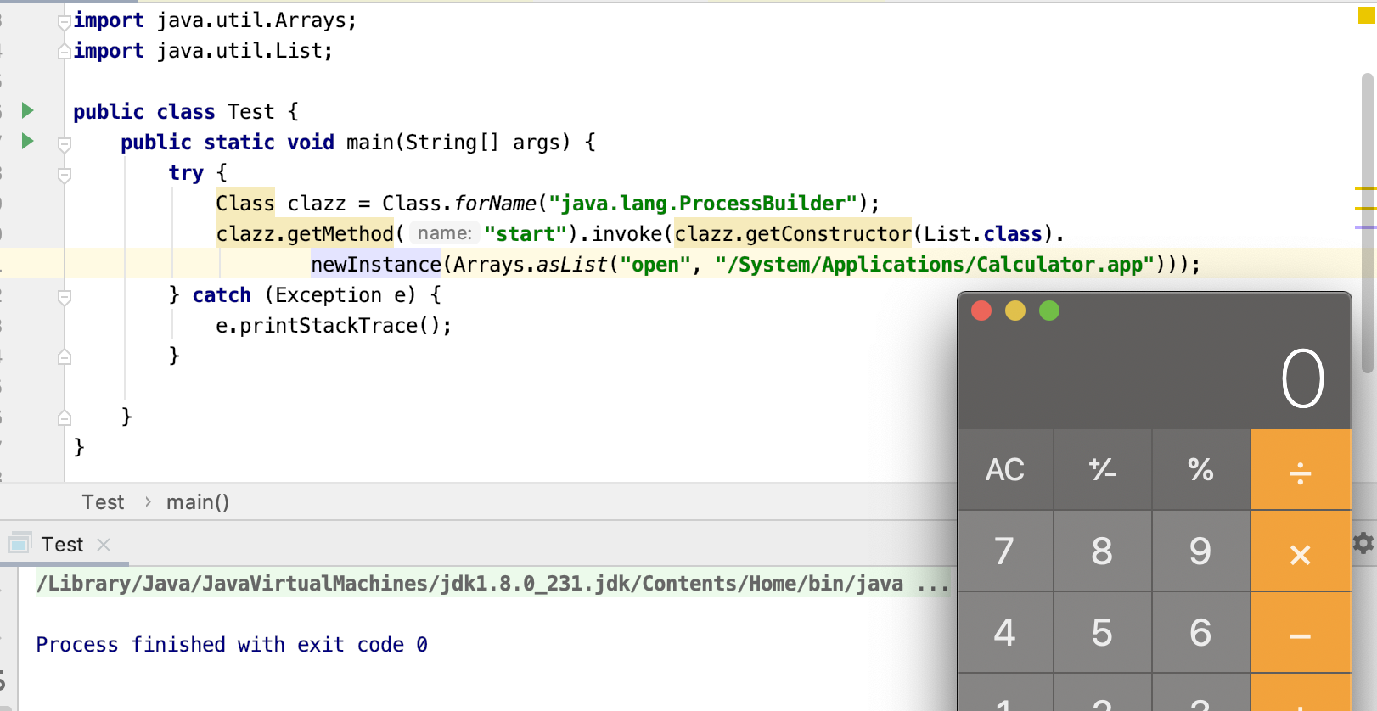
Task: Click the java path line in console
Action: click(492, 584)
